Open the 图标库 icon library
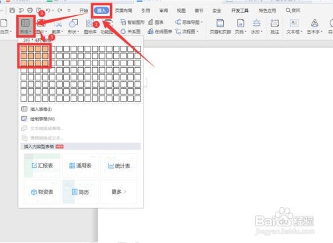 90,26
